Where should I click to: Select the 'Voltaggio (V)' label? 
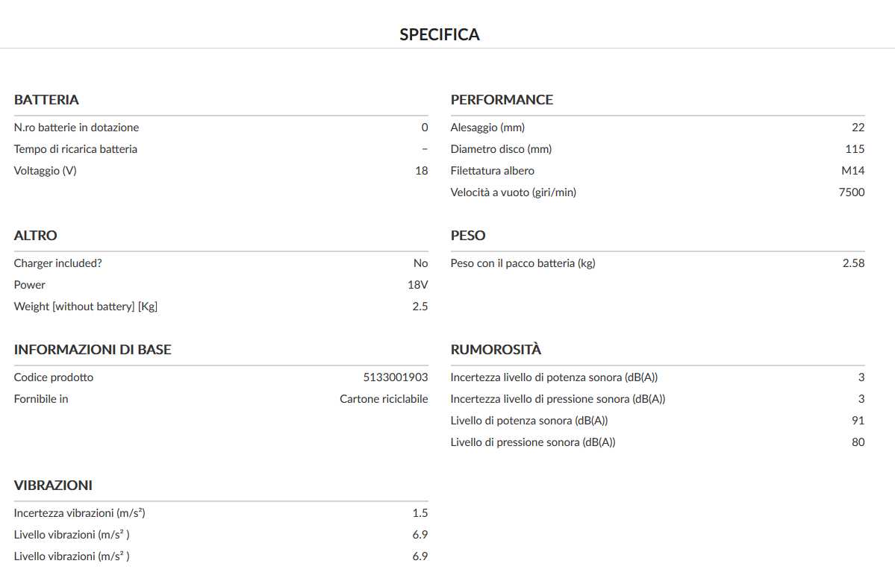(x=46, y=171)
